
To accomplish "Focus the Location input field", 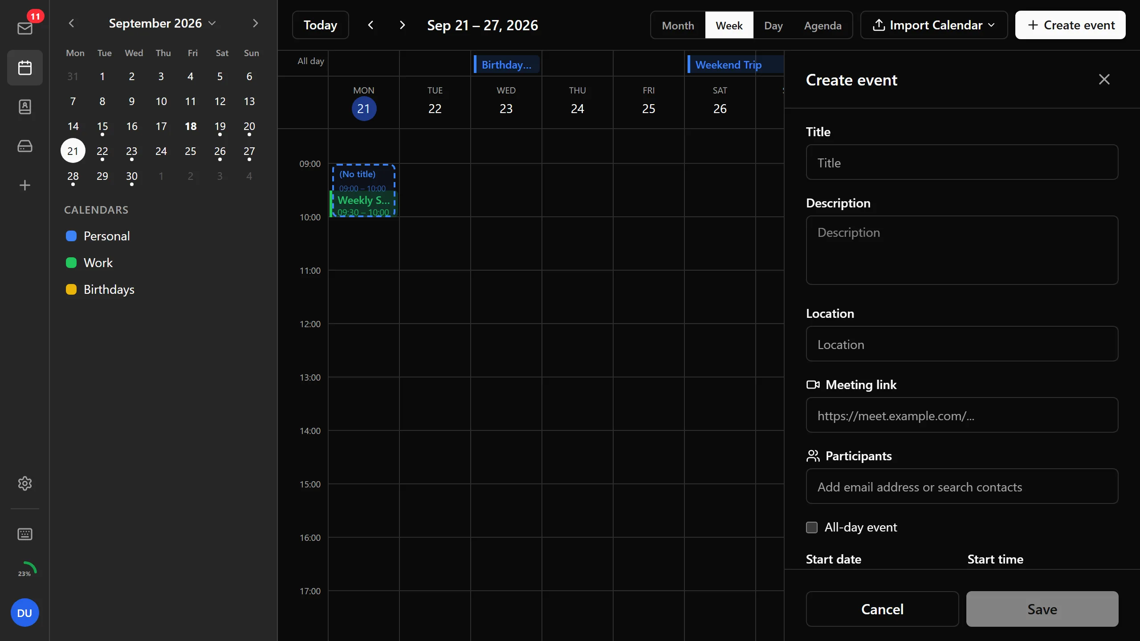I will click(962, 344).
